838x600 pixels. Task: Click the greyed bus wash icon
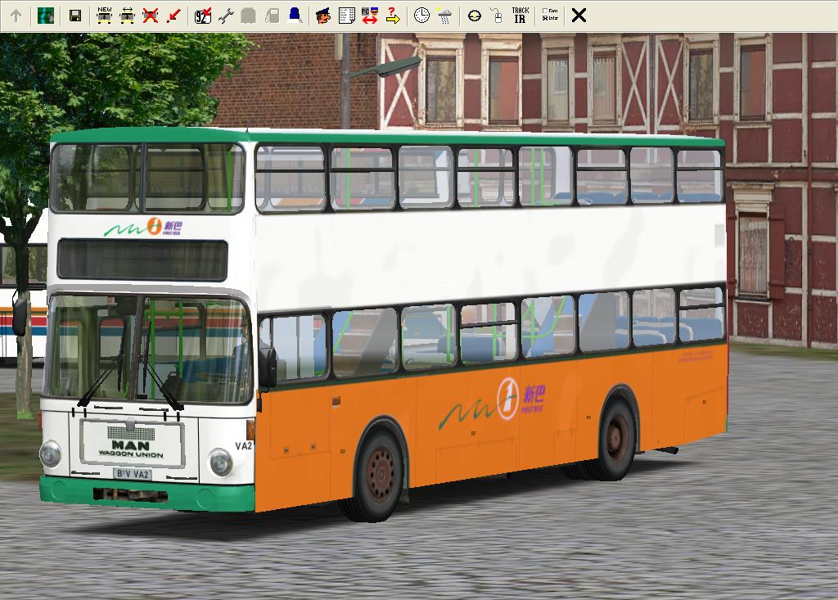249,16
